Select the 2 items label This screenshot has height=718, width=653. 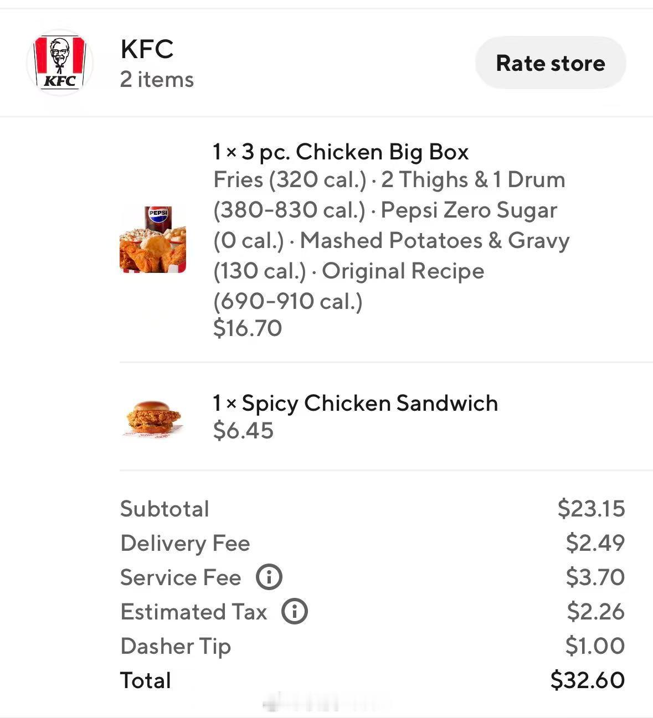[157, 79]
